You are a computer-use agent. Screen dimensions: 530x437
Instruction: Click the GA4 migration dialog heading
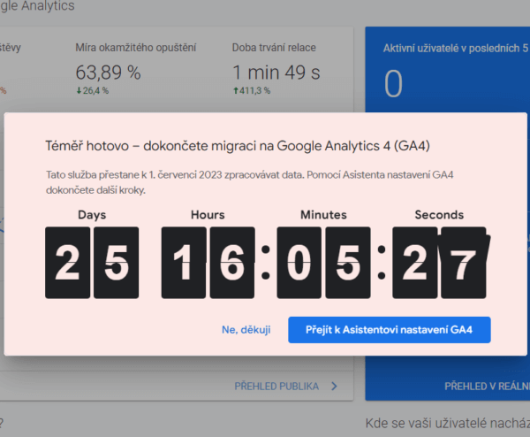click(237, 145)
